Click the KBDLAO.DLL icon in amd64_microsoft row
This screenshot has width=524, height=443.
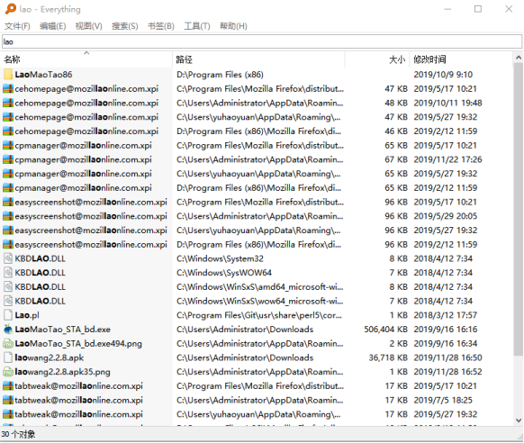pos(8,287)
